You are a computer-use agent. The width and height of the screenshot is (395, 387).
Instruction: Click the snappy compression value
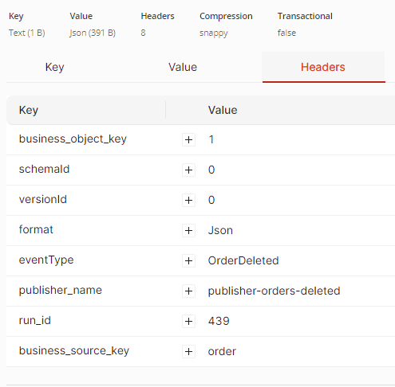214,33
